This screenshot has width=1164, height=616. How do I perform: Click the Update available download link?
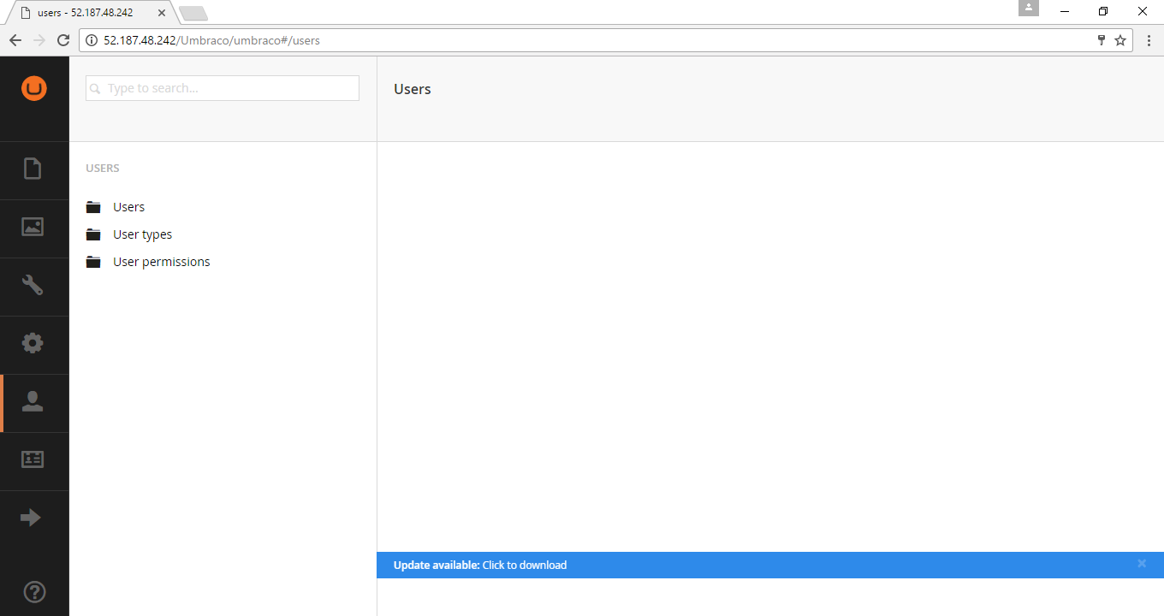point(524,565)
